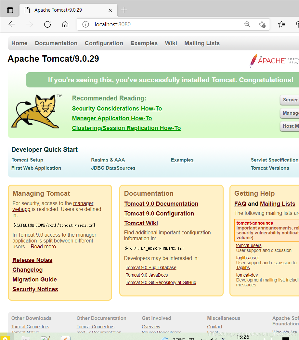The image size is (299, 340).
Task: Open the FAQ link
Action: (240, 204)
